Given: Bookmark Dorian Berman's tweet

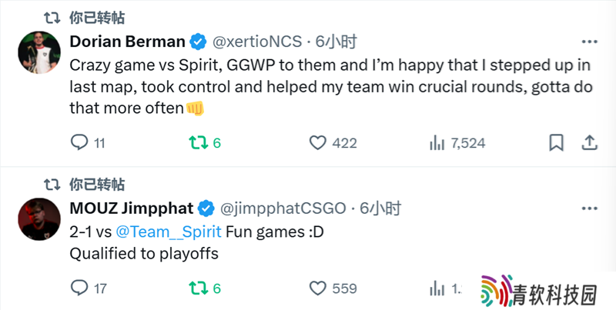Looking at the screenshot, I should tap(556, 143).
